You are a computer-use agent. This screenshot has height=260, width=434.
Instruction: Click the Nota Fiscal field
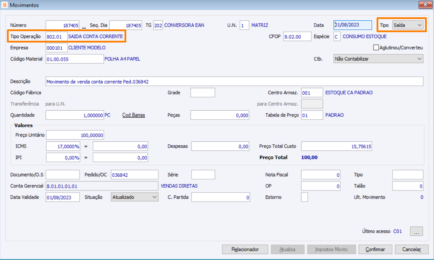[321, 175]
